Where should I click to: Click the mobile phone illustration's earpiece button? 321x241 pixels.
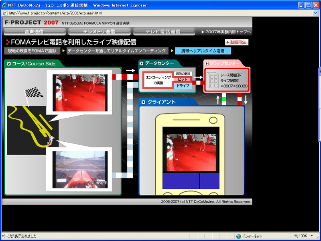click(213, 120)
